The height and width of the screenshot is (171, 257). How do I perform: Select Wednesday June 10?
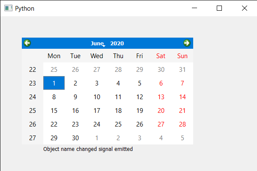click(x=97, y=97)
